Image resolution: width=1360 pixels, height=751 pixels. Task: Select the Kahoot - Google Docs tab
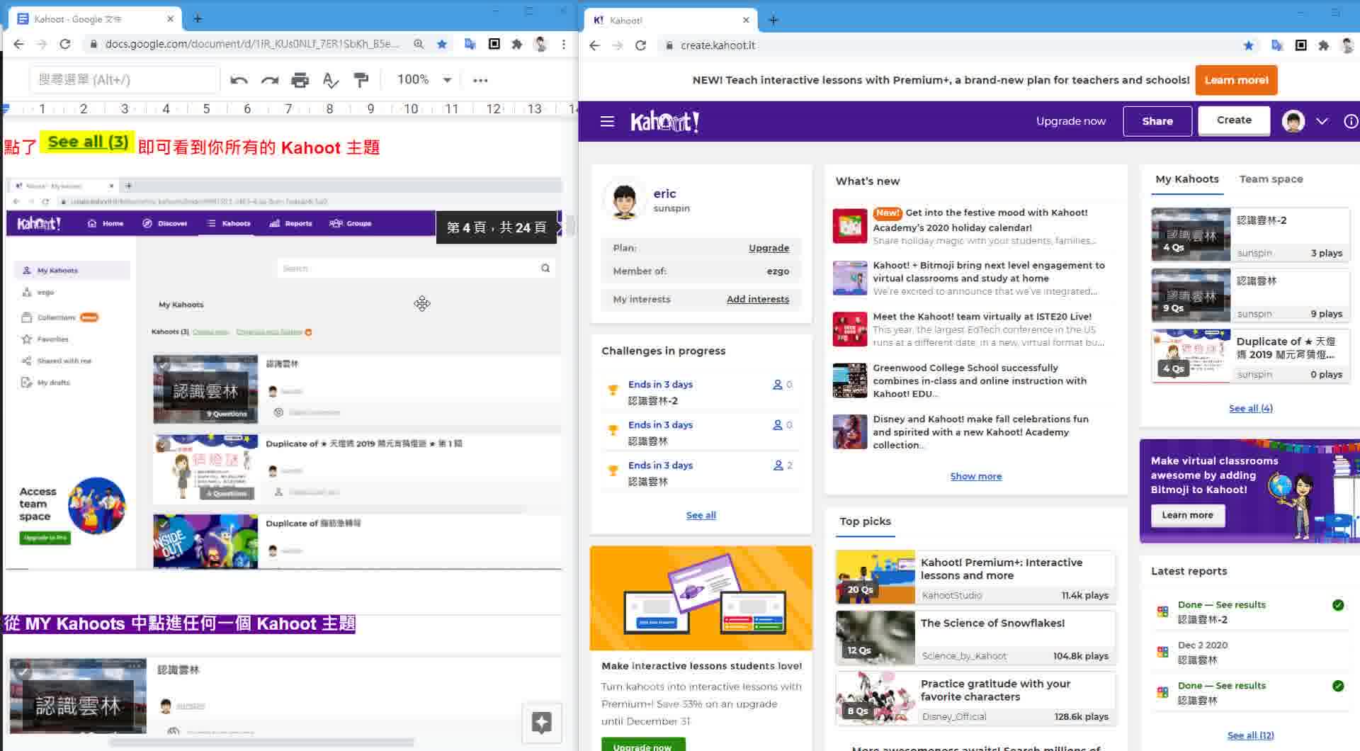[x=94, y=19]
